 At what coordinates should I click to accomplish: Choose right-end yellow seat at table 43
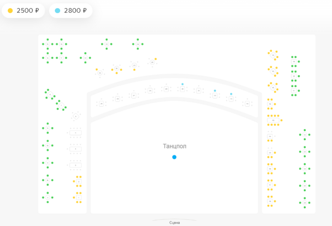[x=282, y=120]
